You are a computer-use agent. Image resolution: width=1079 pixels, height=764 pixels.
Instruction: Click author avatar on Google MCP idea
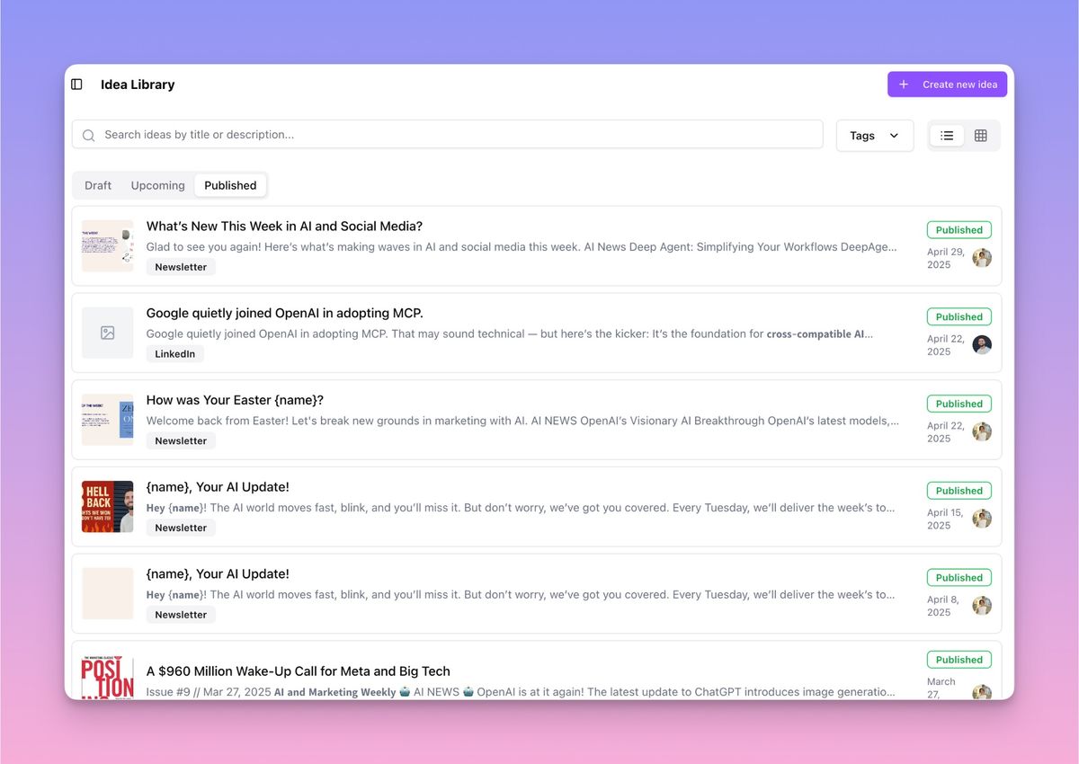pos(982,345)
